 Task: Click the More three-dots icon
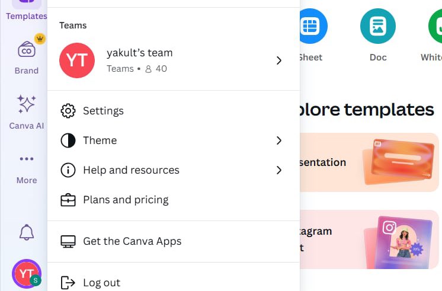[27, 159]
